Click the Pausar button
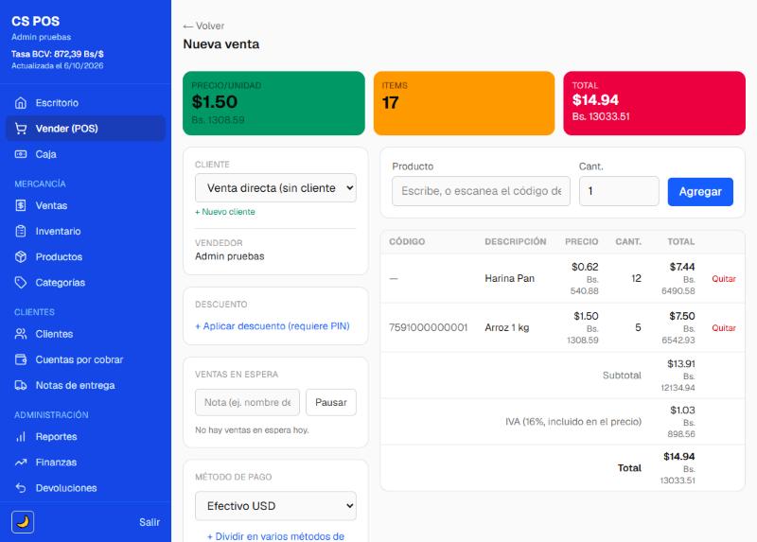 (330, 403)
